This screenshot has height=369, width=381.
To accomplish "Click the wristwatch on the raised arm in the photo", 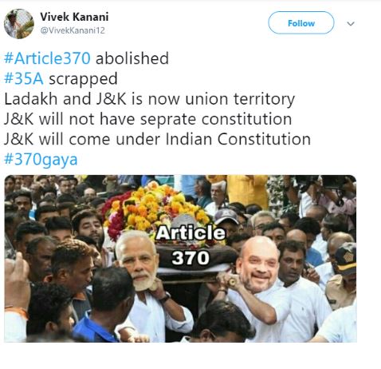I will 165,297.
